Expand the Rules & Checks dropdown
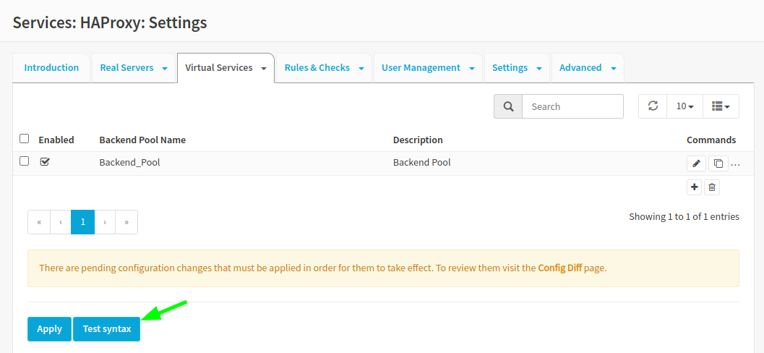Screen dimensions: 764x353 click(x=361, y=68)
